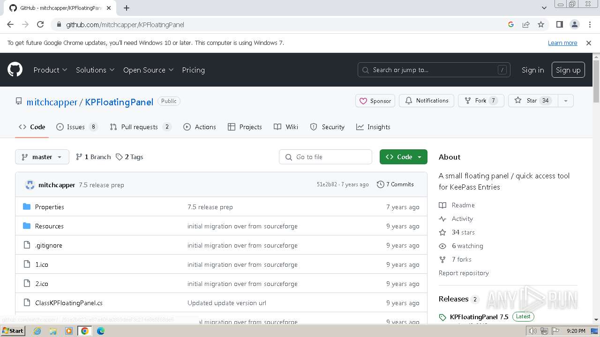The width and height of the screenshot is (600, 337).
Task: Open the mitchcapper owner link
Action: point(52,102)
